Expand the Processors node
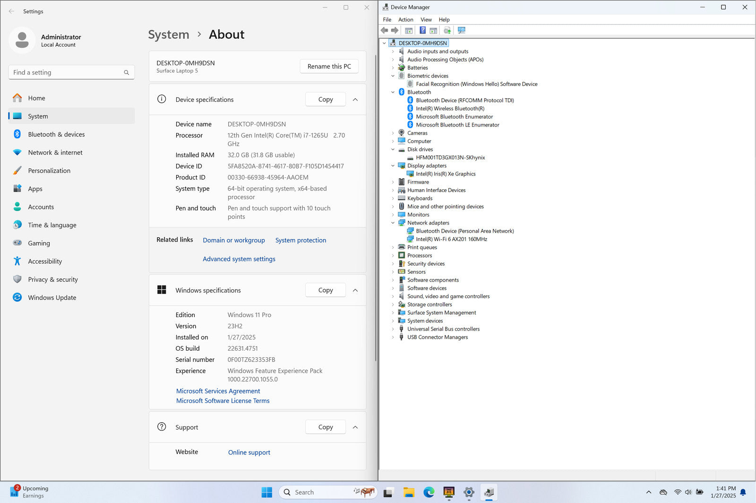756x503 pixels. (x=393, y=255)
